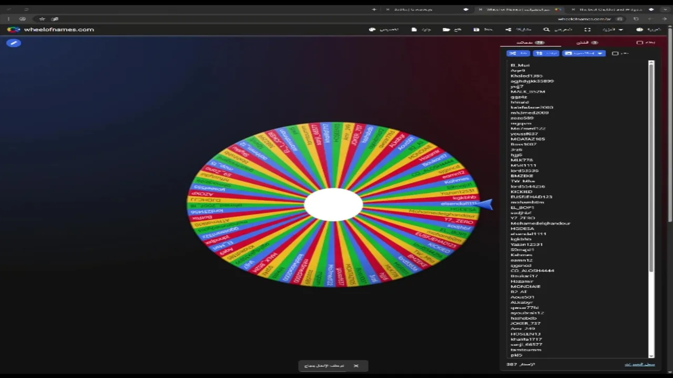Image resolution: width=673 pixels, height=378 pixels.
Task: Open the Customize palette icon in toolbar
Action: click(372, 30)
